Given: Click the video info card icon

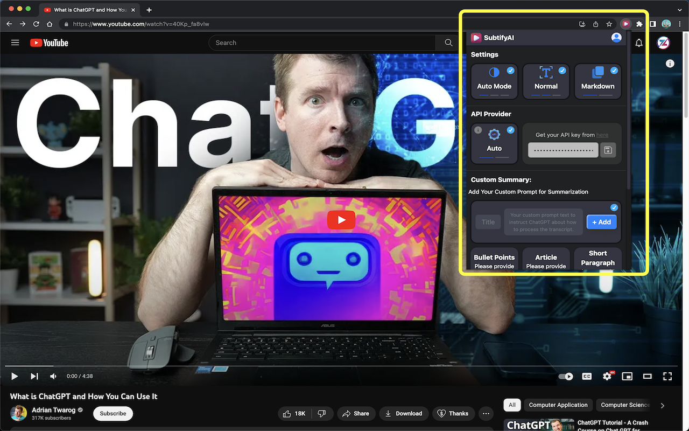Looking at the screenshot, I should (670, 64).
